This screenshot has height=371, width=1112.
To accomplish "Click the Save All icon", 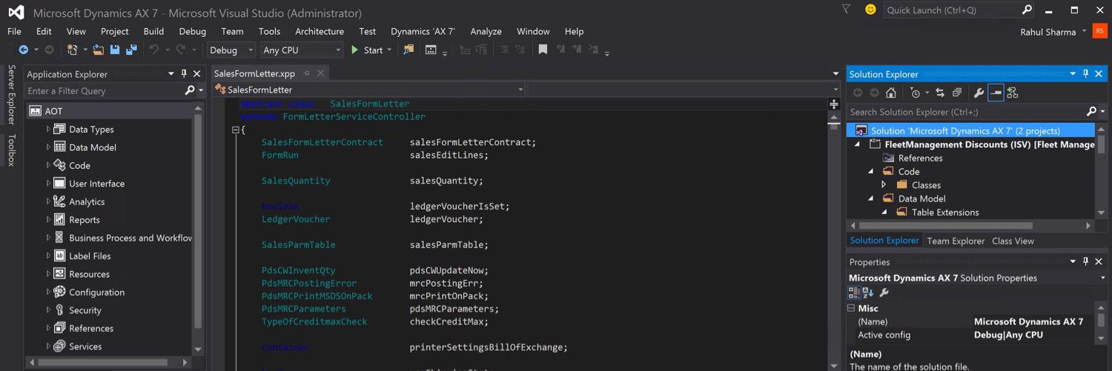I will [x=131, y=50].
